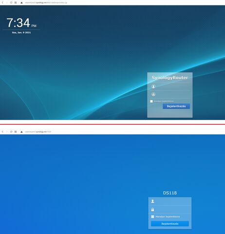Click Bejelentkezés on the SynologyRouter panel

[176, 106]
